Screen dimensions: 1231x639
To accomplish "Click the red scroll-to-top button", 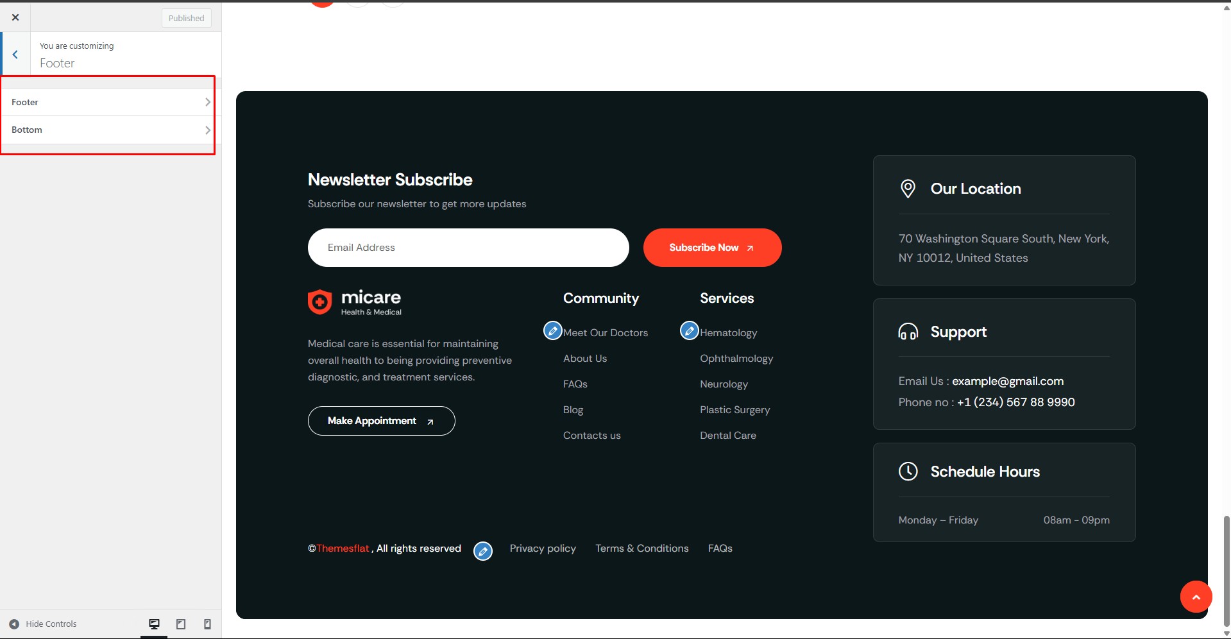I will (x=1196, y=597).
